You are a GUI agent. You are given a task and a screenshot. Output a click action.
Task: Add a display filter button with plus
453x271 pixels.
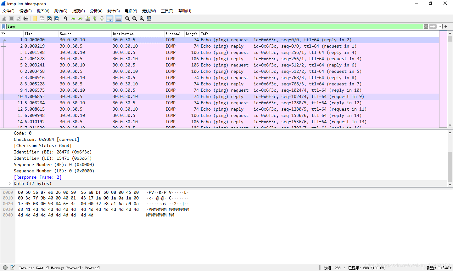click(x=446, y=26)
